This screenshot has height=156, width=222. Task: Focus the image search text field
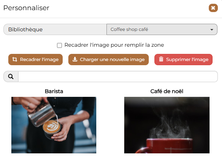click(x=118, y=76)
